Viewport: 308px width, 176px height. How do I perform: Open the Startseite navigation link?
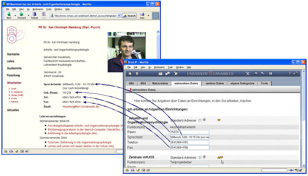(x=13, y=54)
